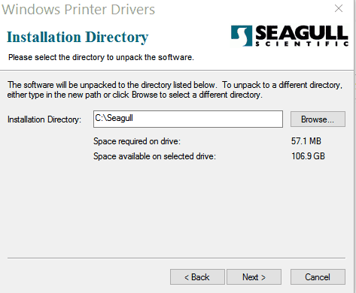Click the SCIENTIFIC text under the logo
The width and height of the screenshot is (356, 293).
point(302,44)
